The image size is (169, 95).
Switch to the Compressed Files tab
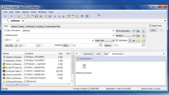(x=53, y=26)
